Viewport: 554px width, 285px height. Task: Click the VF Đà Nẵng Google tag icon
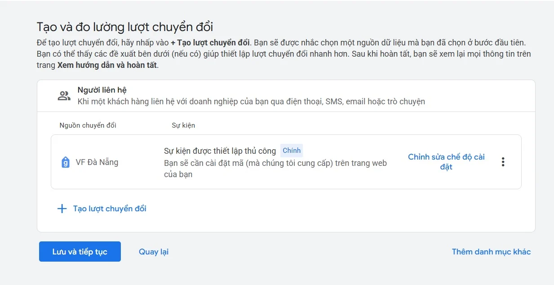[65, 162]
